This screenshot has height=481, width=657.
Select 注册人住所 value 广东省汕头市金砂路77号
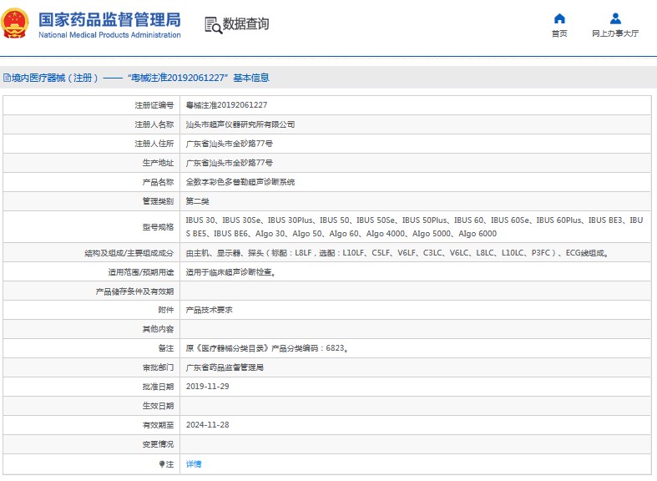pyautogui.click(x=230, y=144)
